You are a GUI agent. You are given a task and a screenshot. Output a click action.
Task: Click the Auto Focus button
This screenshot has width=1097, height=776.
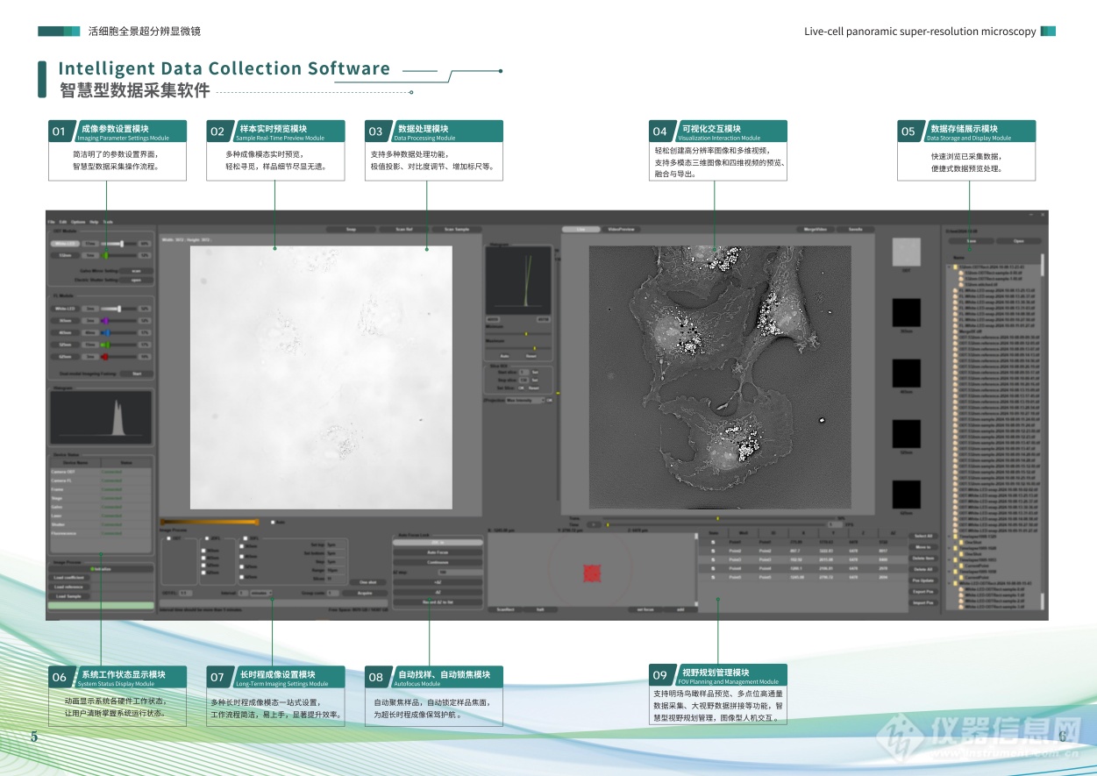tap(437, 552)
